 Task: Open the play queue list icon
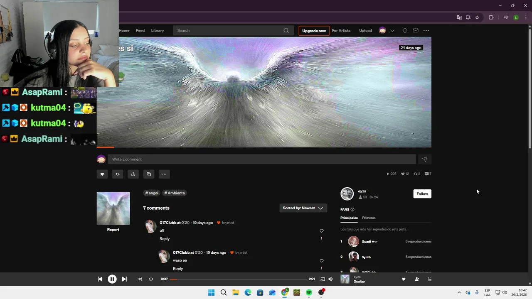(430, 279)
